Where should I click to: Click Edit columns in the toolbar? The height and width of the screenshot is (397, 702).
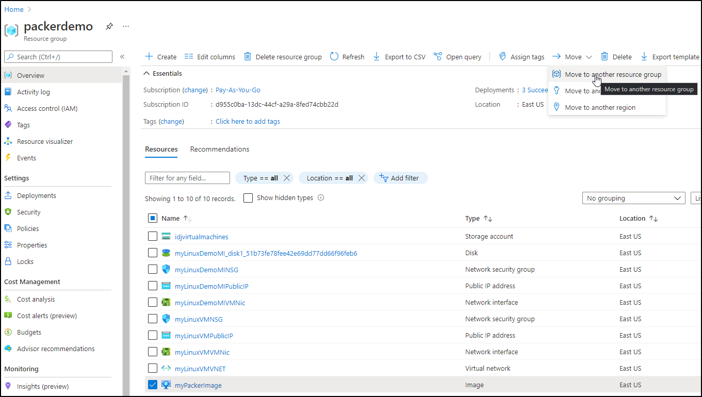[x=210, y=57]
